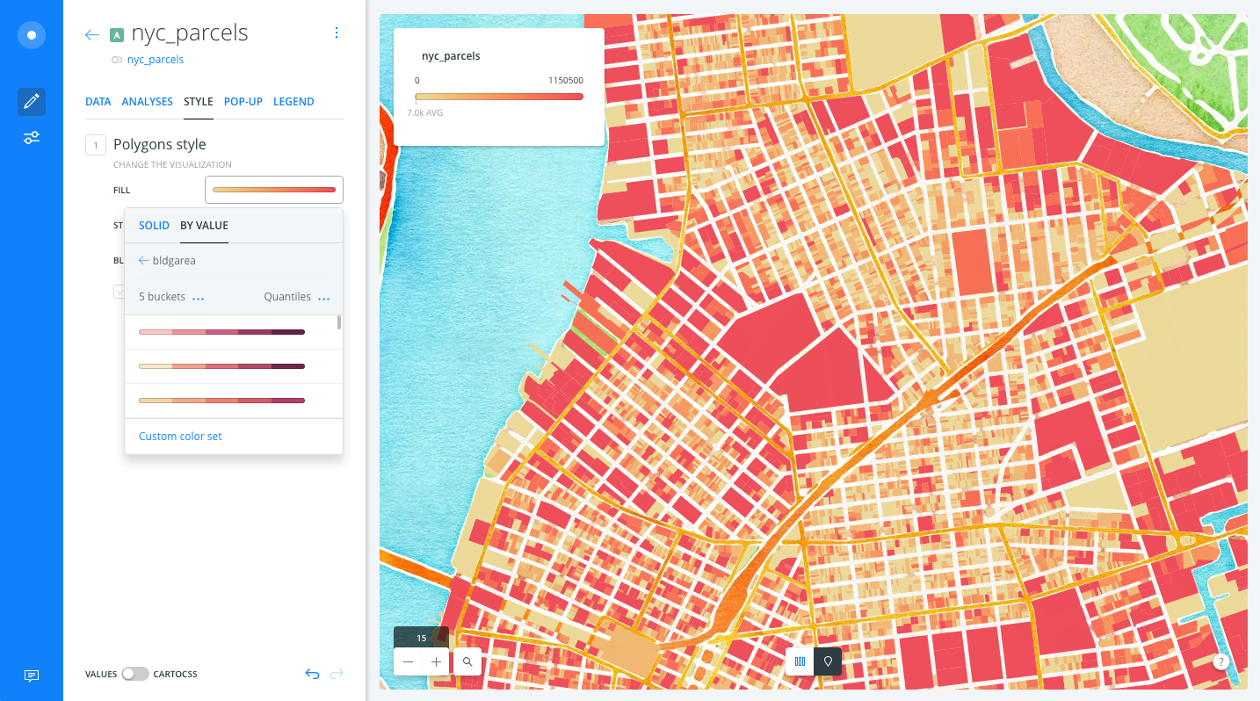Return from bldgarea column selection arrow
This screenshot has width=1260, height=701.
[x=144, y=261]
